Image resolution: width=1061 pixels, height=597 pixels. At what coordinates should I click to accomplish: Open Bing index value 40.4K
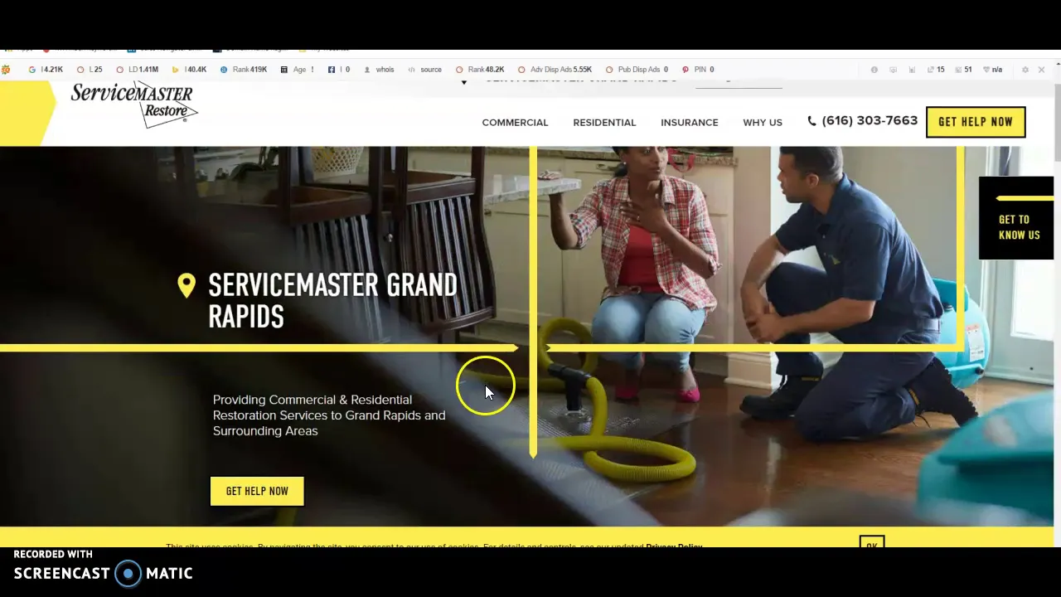[x=189, y=70]
